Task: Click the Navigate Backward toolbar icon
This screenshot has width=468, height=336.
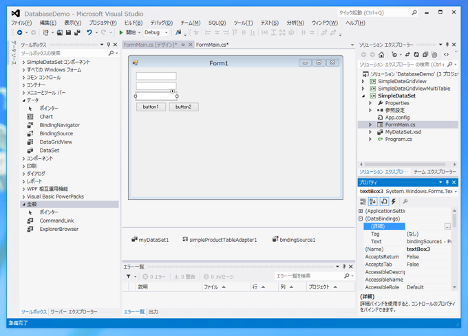Action: click(20, 32)
